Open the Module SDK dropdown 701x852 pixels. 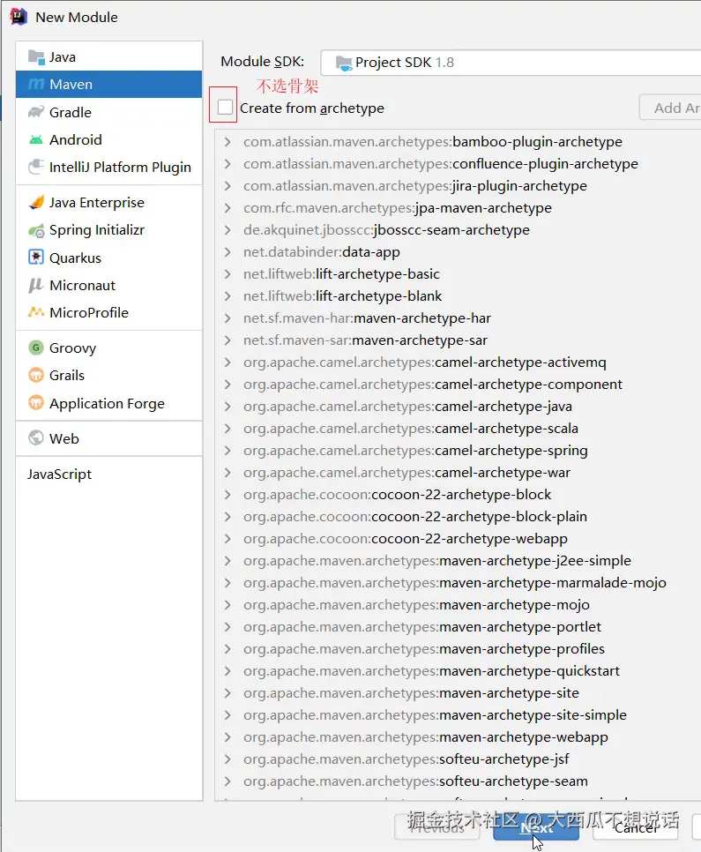point(510,63)
